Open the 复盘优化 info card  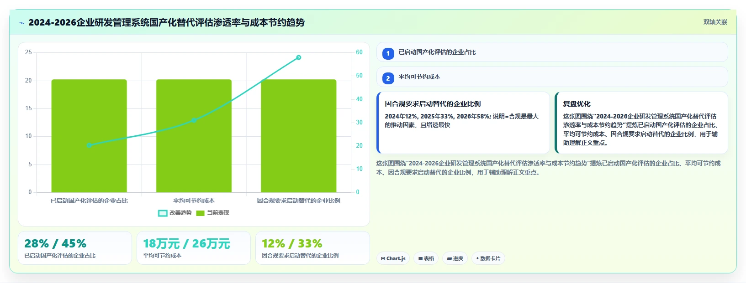(x=641, y=123)
